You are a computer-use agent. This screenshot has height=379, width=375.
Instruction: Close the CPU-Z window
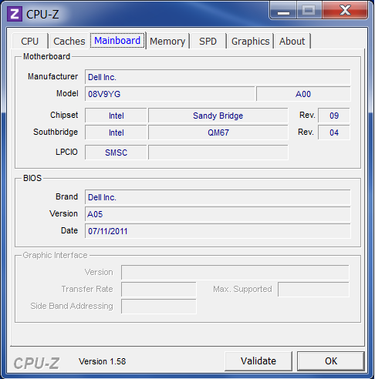[x=345, y=10]
